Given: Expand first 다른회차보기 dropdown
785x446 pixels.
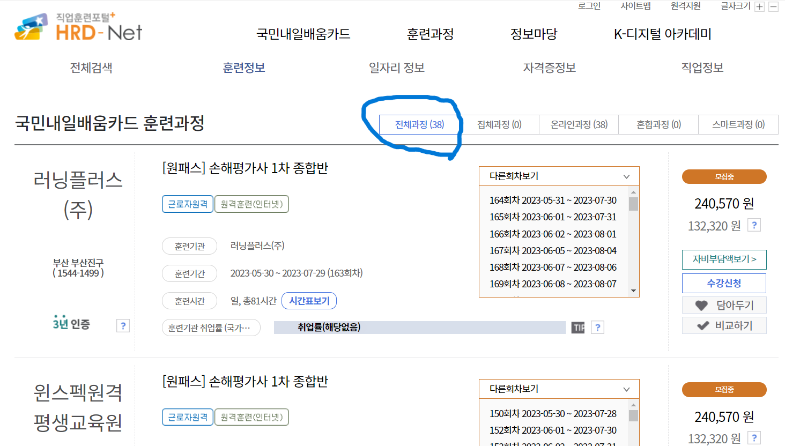Looking at the screenshot, I should pos(559,176).
